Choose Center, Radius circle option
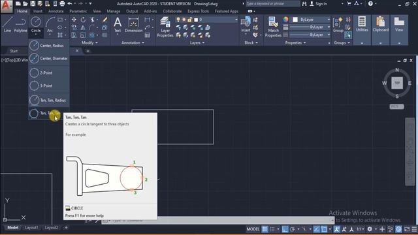This screenshot has width=418, height=235. (49, 46)
